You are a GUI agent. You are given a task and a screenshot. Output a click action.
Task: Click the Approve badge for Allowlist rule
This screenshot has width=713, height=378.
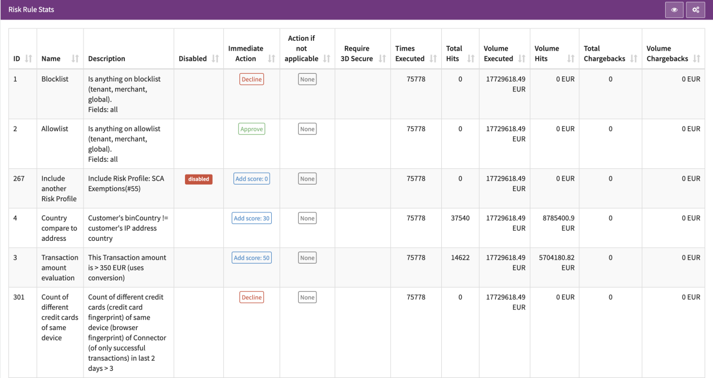pos(252,129)
